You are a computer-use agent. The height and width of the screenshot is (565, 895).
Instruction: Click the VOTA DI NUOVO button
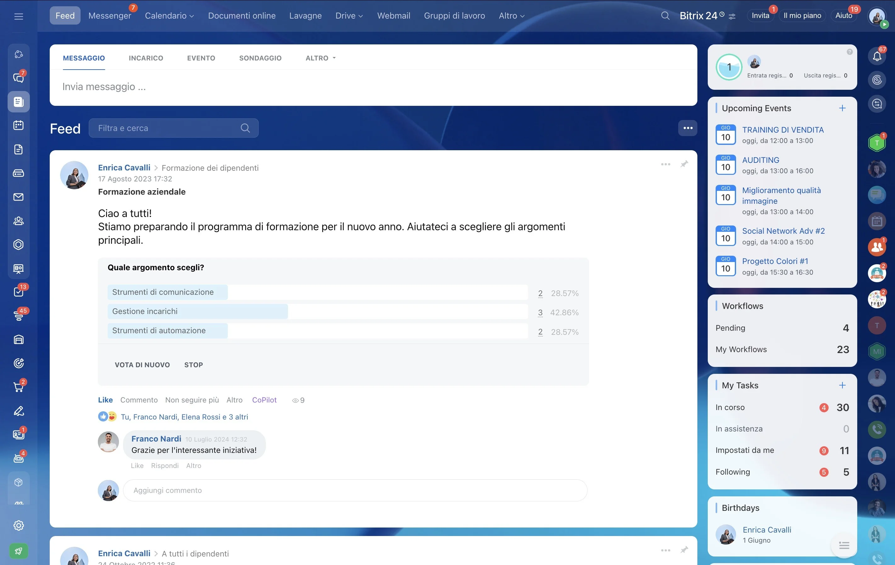[x=142, y=365]
